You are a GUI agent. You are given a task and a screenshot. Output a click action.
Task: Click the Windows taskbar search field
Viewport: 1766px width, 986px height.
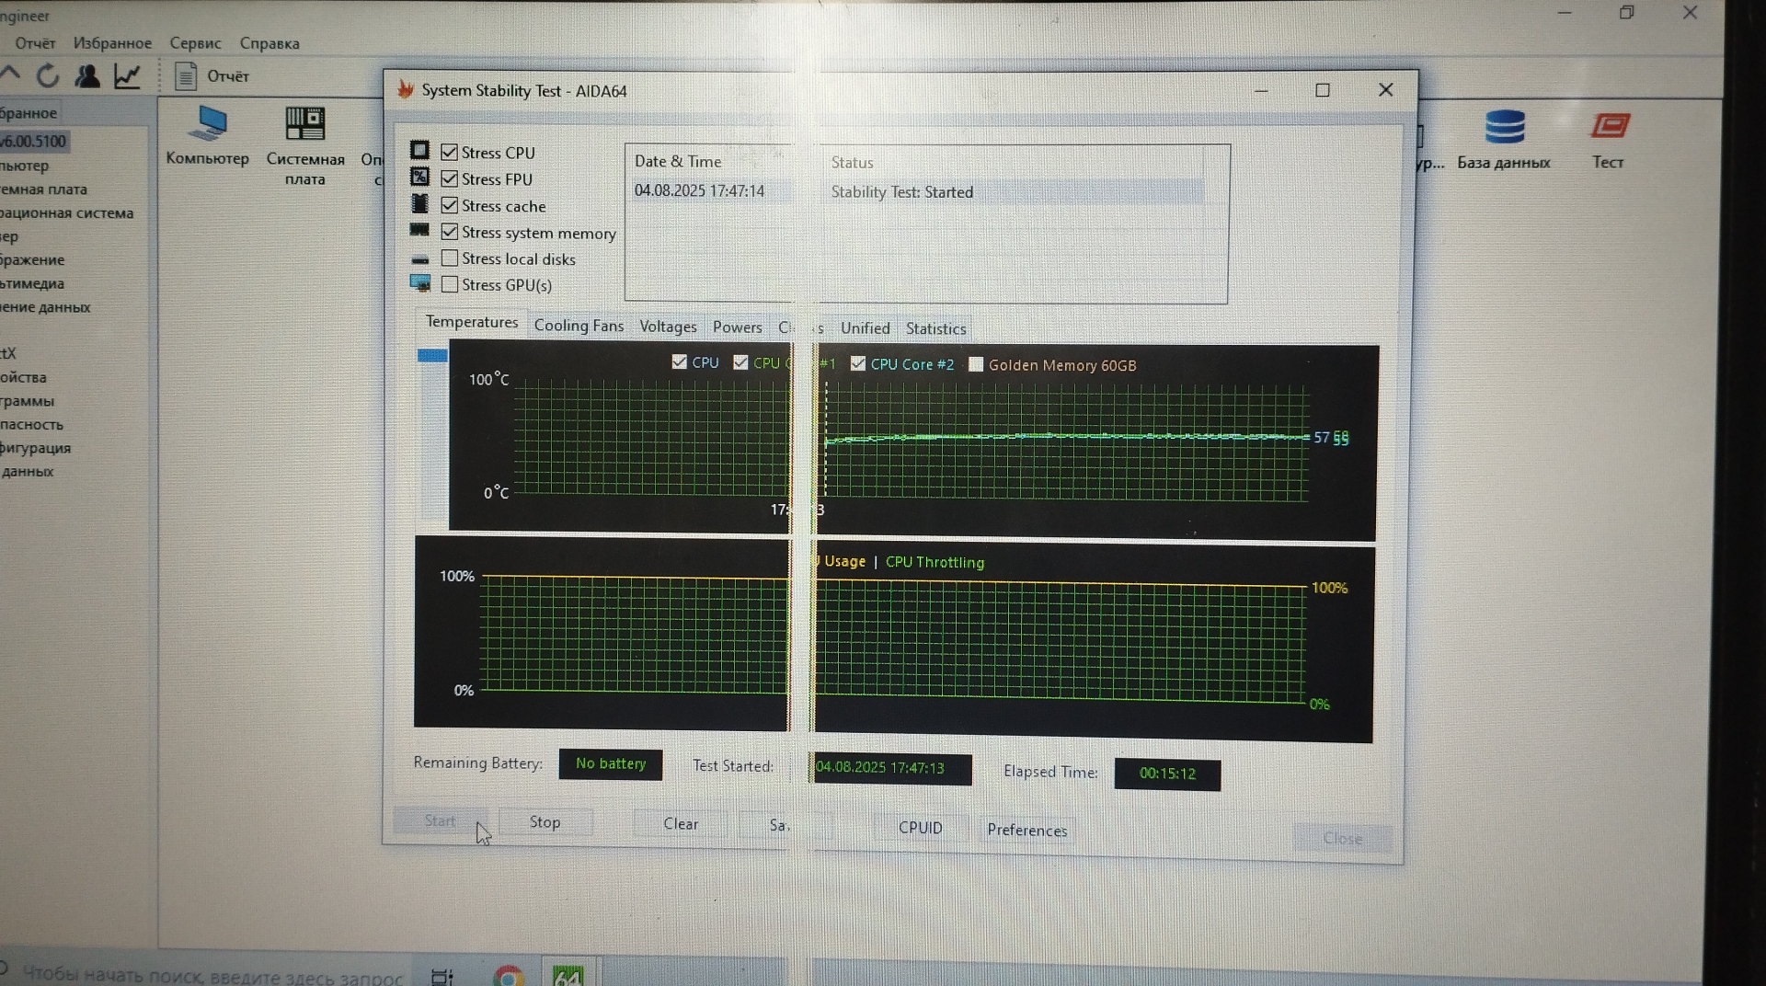(212, 975)
